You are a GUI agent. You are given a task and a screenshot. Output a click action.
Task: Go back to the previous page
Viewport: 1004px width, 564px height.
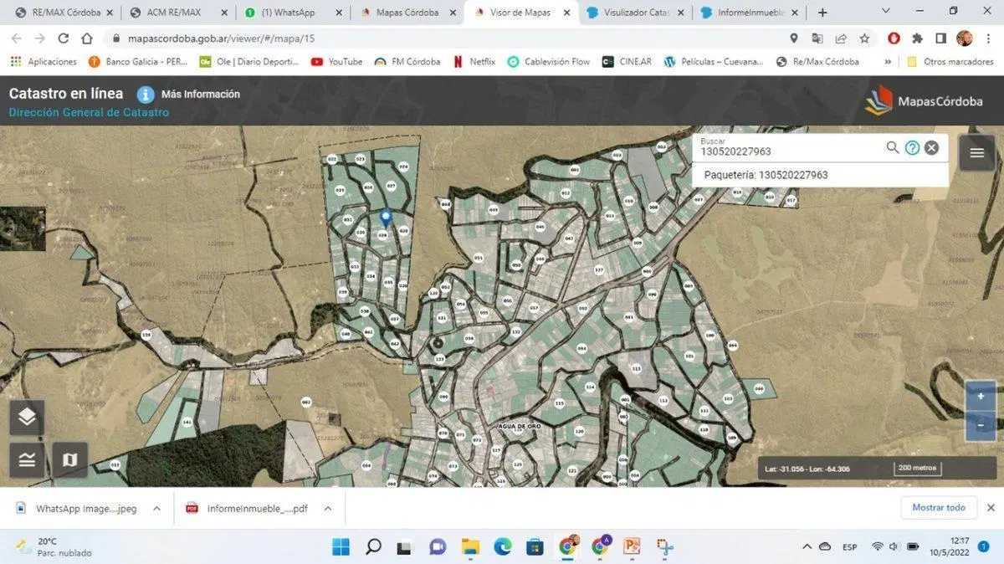(17, 38)
